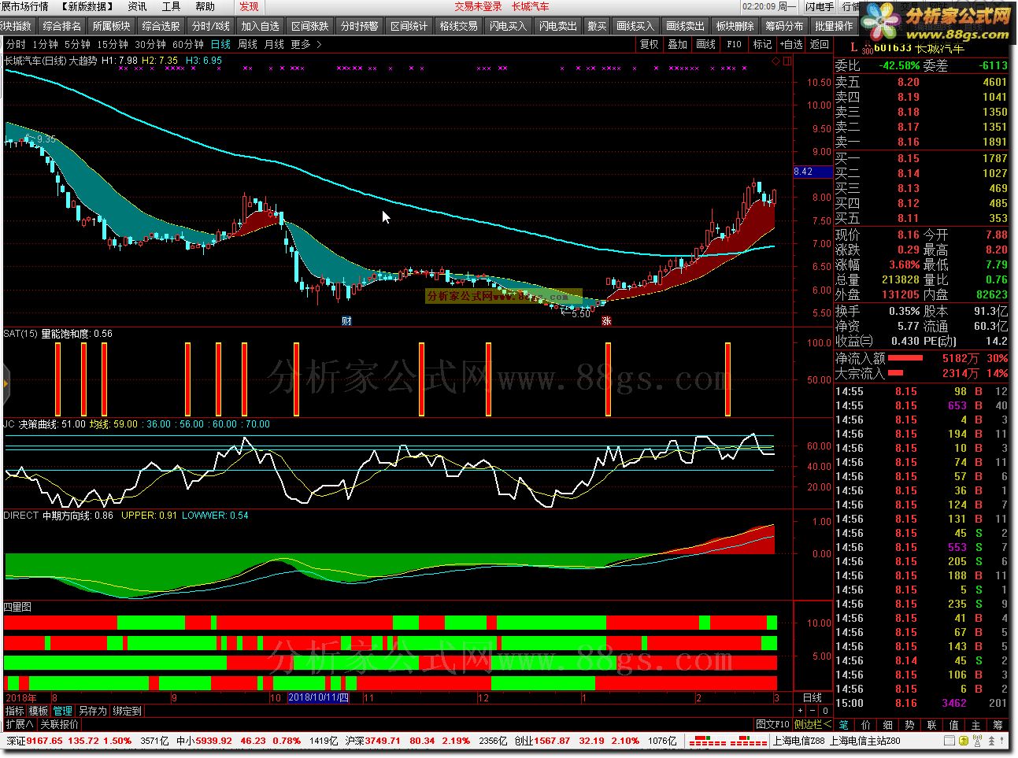Image resolution: width=1018 pixels, height=758 pixels.
Task: Switch to 15分钟 period
Action: [113, 45]
